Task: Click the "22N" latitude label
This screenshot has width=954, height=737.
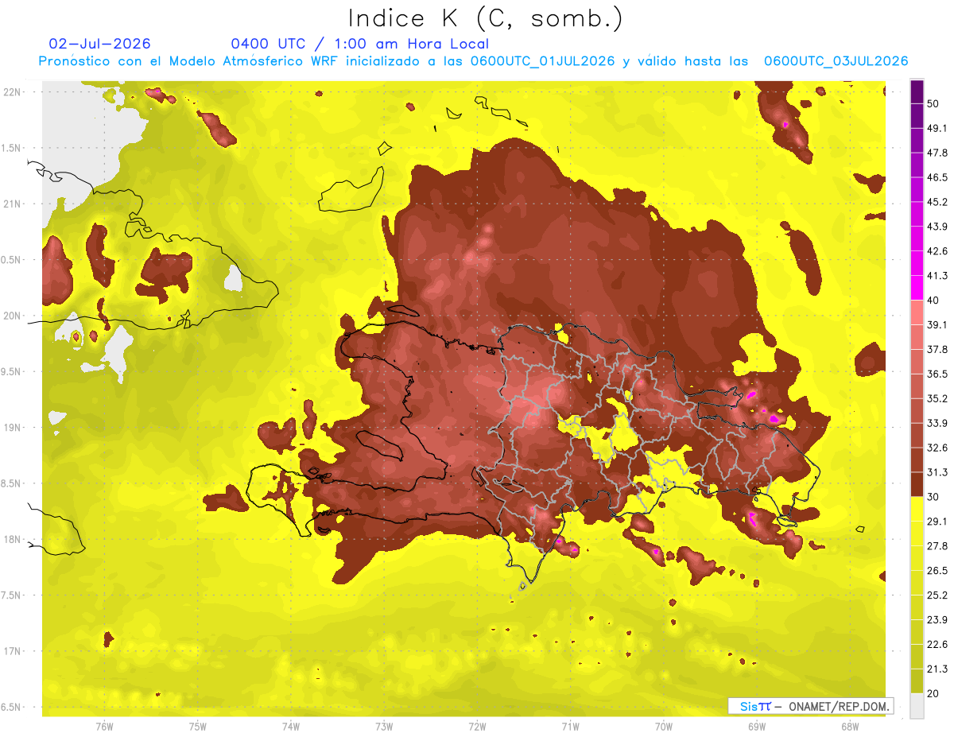Action: pos(12,92)
